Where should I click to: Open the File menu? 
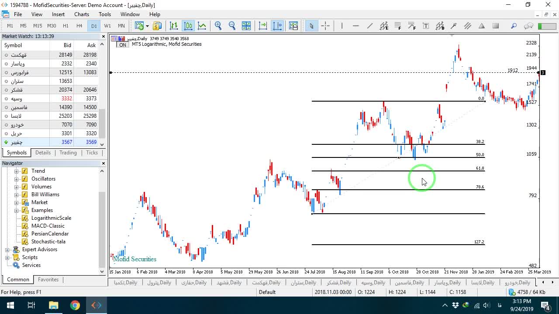[18, 14]
